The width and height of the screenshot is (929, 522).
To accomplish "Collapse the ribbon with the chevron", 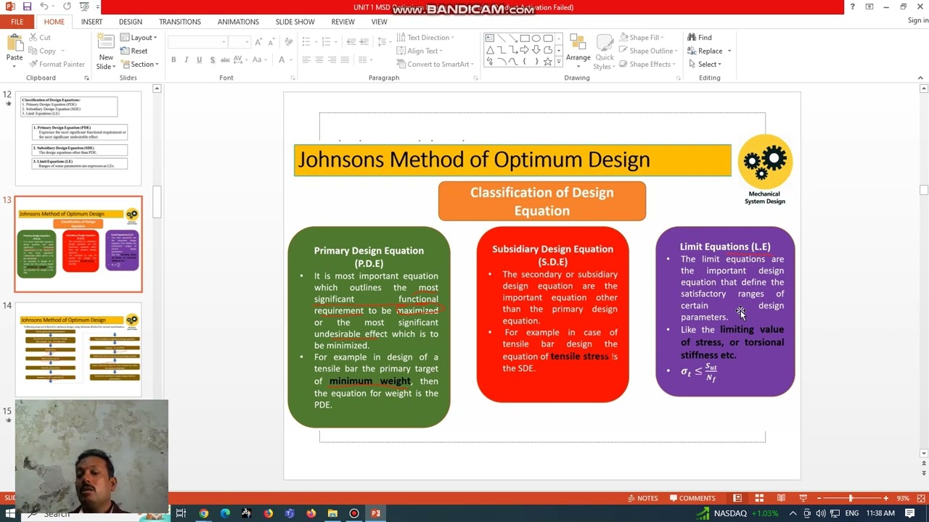I will (920, 78).
